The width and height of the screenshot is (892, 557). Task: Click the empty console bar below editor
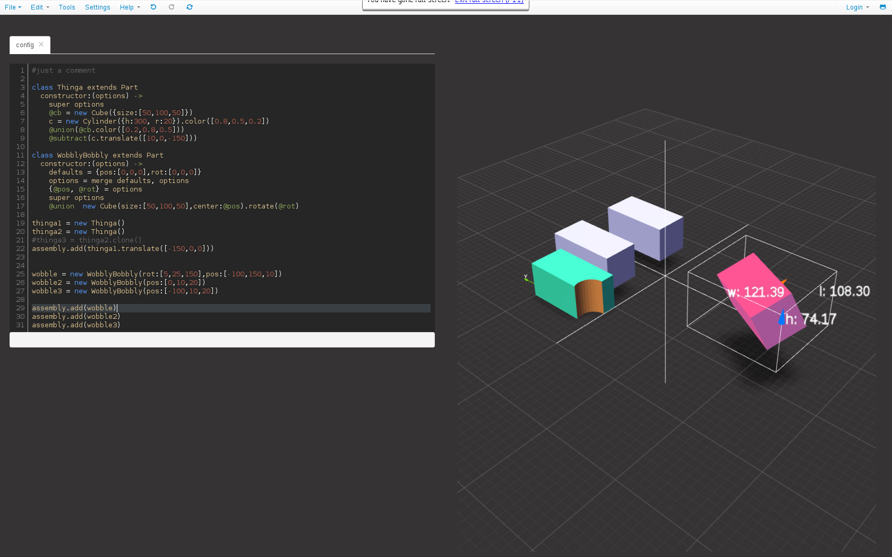222,340
